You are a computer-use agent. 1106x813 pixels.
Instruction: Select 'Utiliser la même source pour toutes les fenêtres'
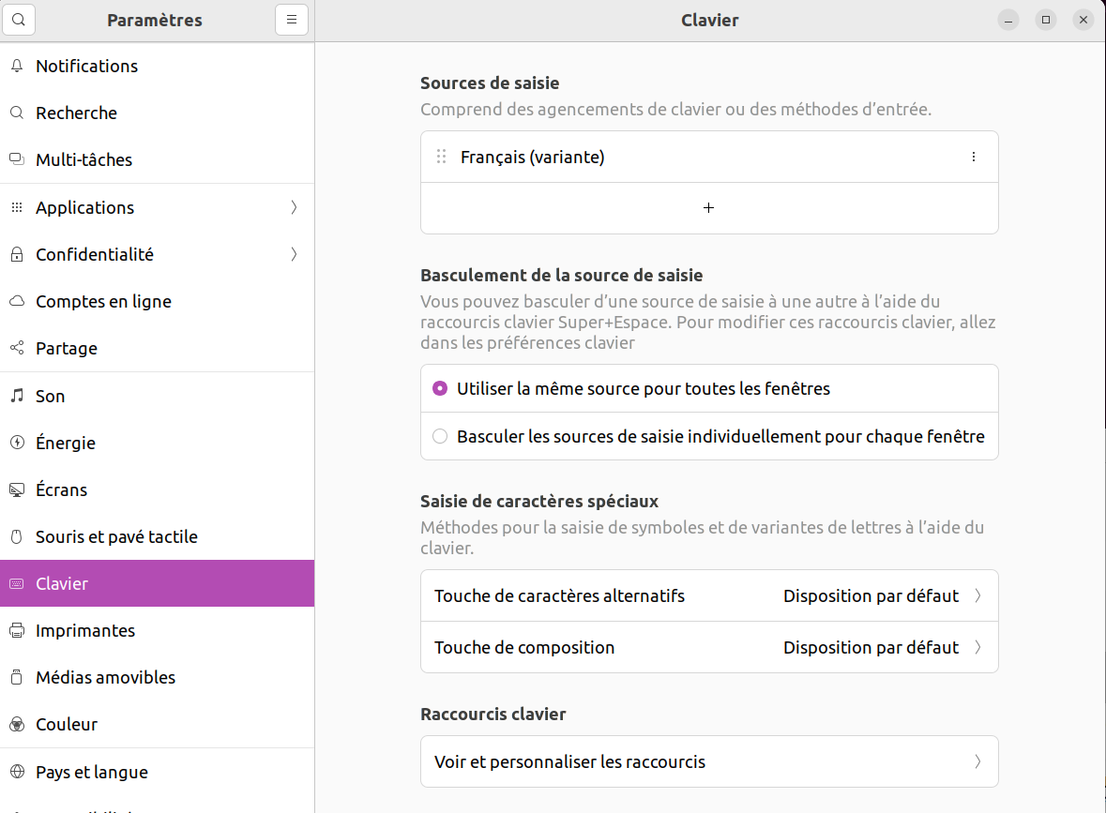(x=440, y=388)
